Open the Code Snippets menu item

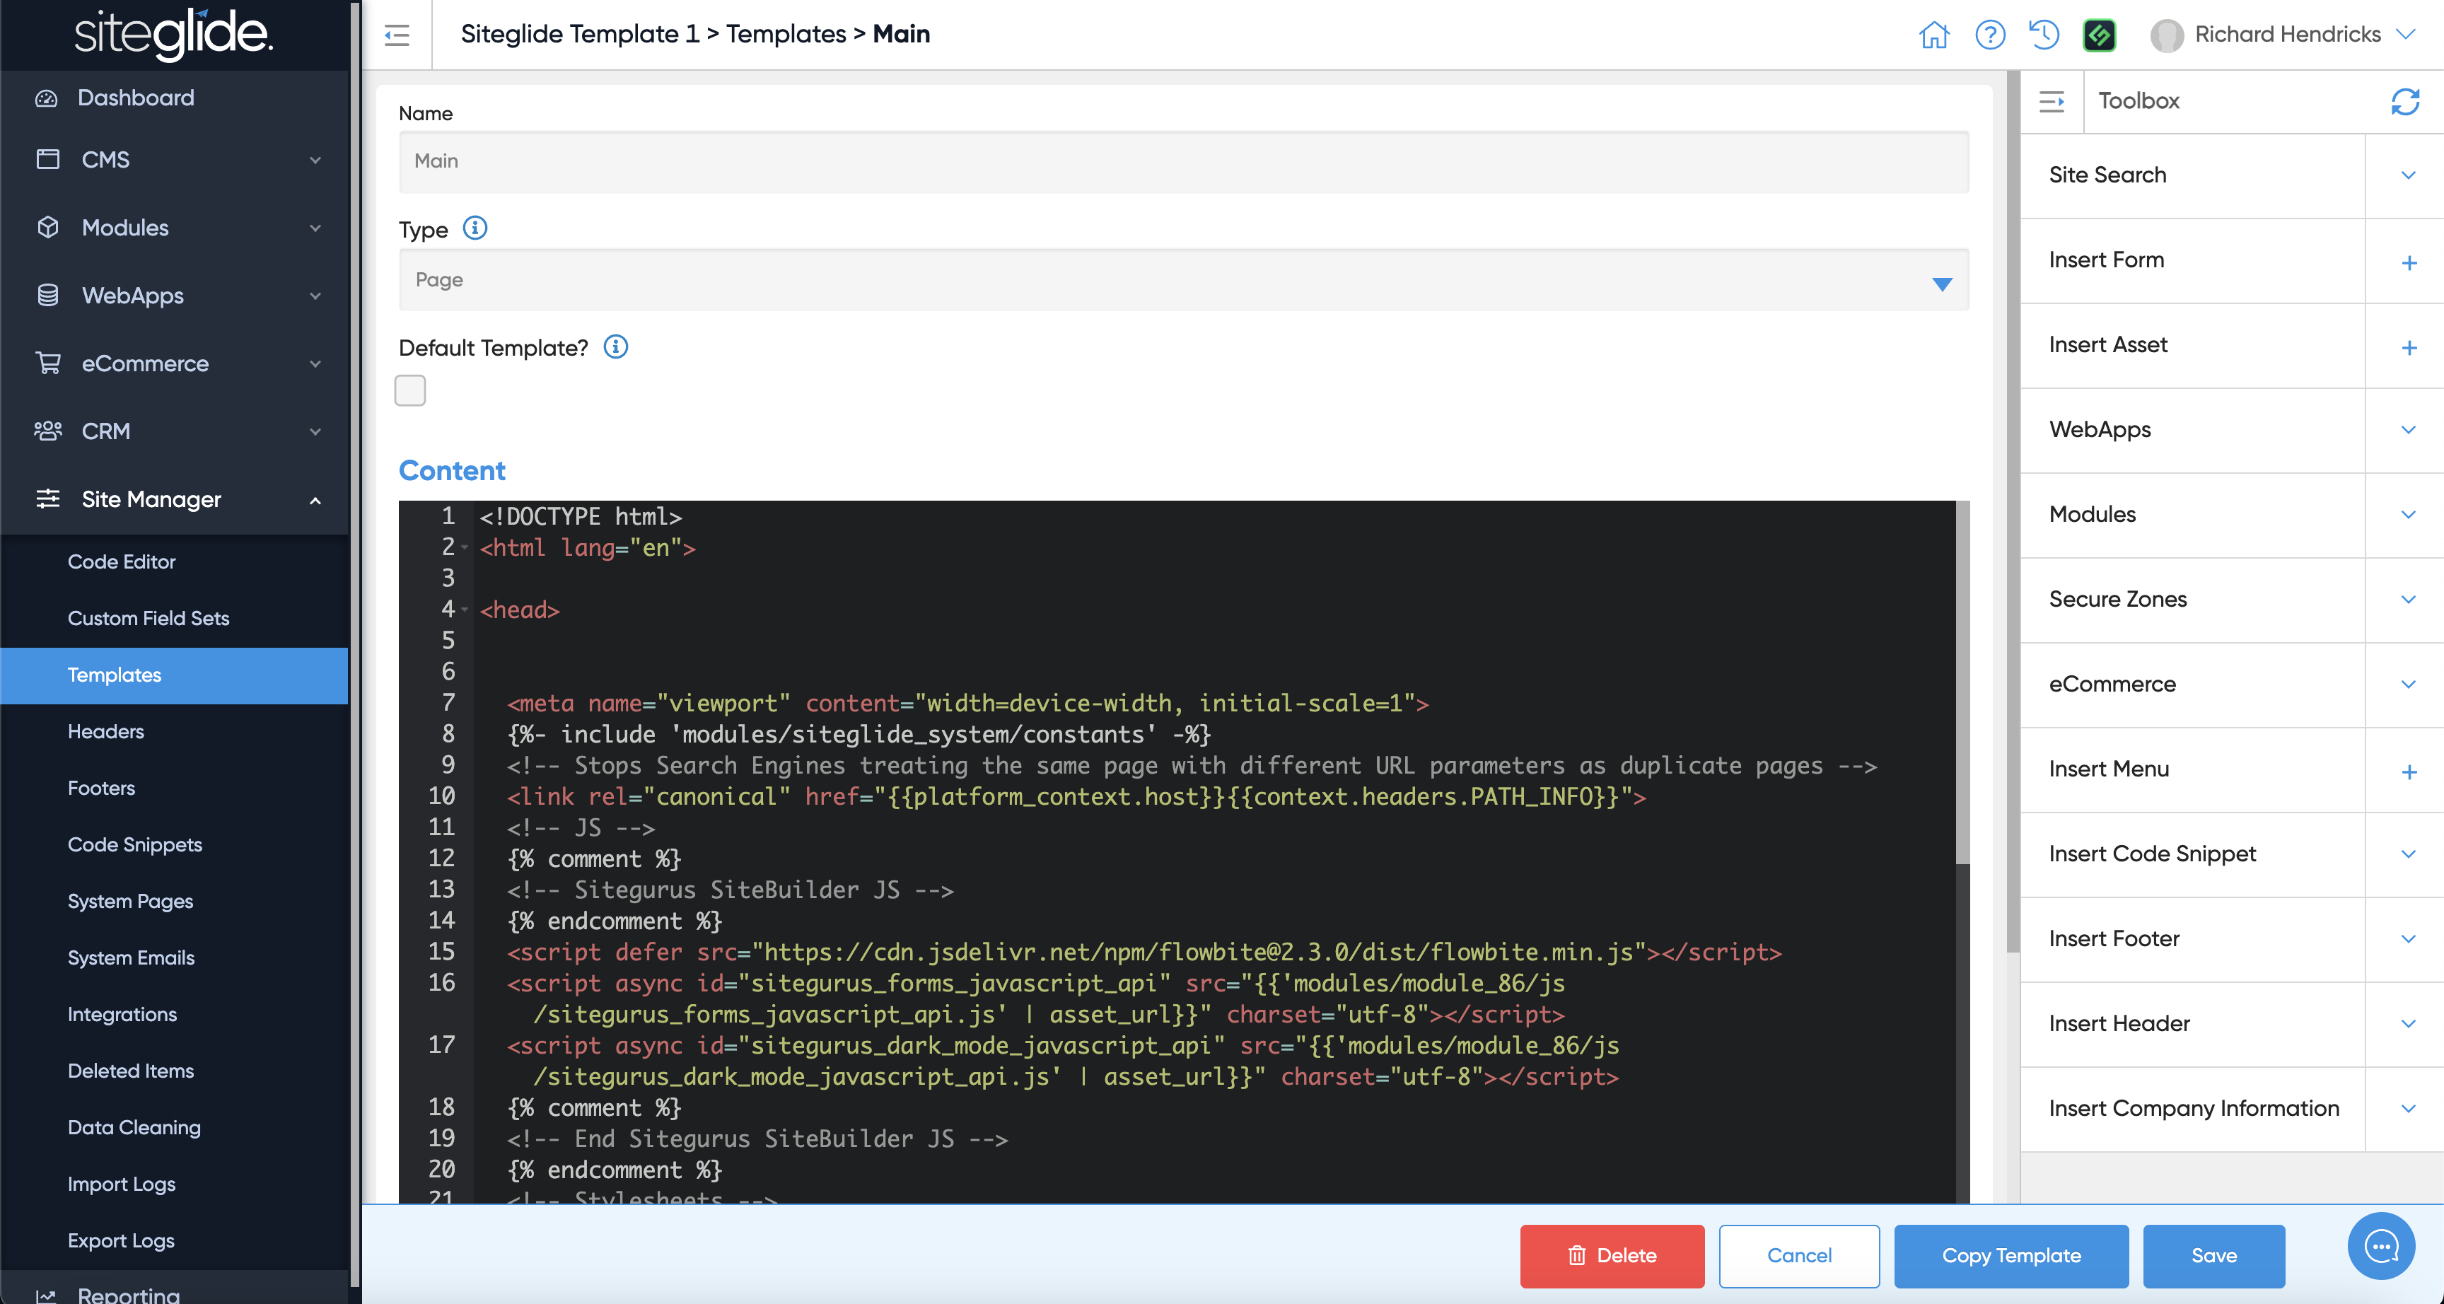click(x=135, y=844)
